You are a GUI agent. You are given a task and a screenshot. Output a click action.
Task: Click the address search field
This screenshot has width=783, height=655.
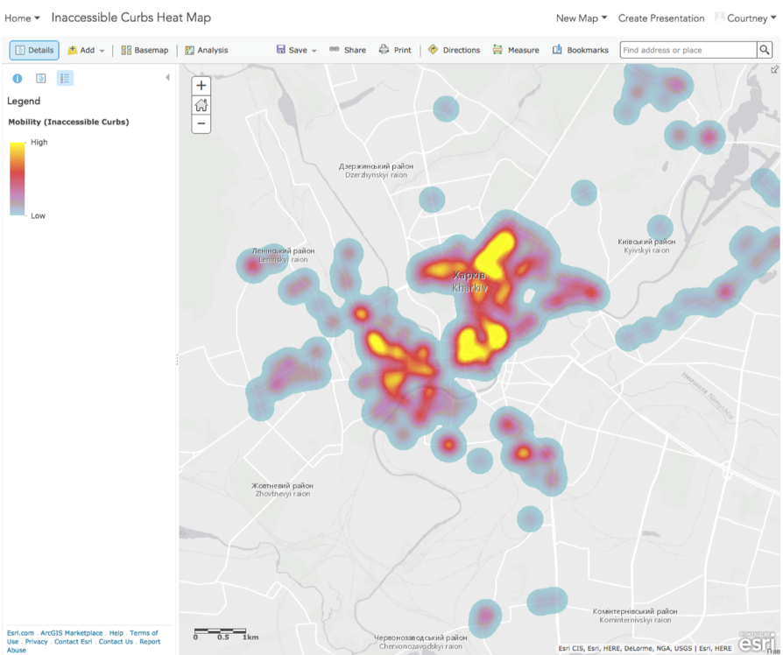[x=687, y=50]
